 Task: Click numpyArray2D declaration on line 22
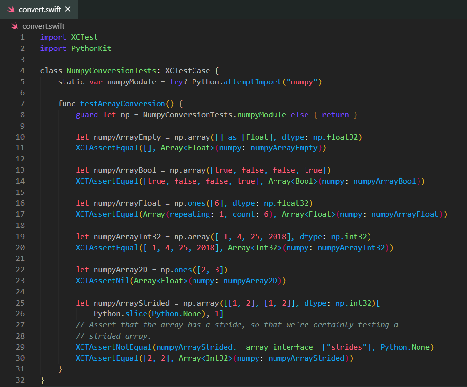pos(120,270)
